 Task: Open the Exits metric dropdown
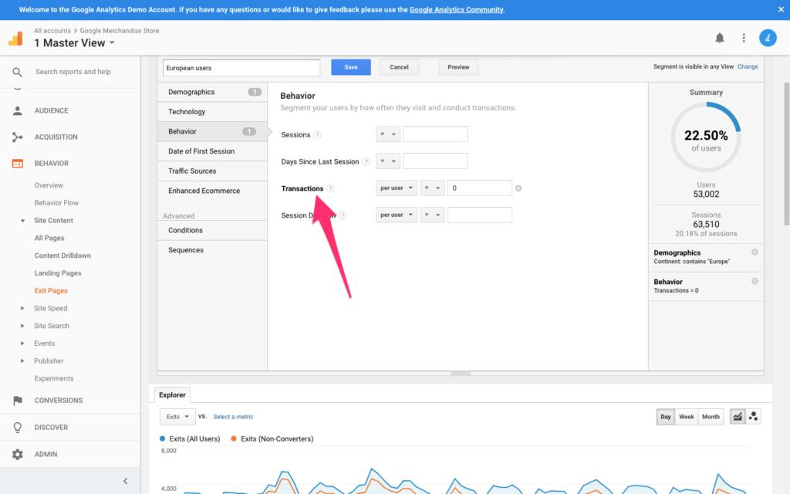[177, 417]
